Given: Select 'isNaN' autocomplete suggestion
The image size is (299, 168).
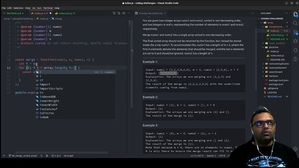Looking at the screenshot, I should pos(75,117).
